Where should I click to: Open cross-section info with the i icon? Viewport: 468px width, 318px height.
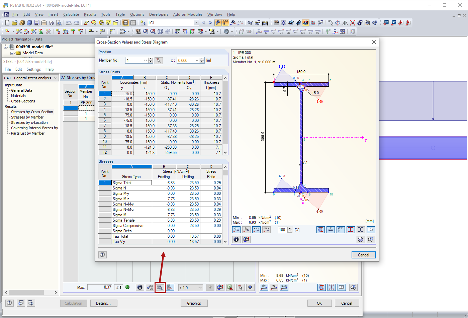point(236,239)
